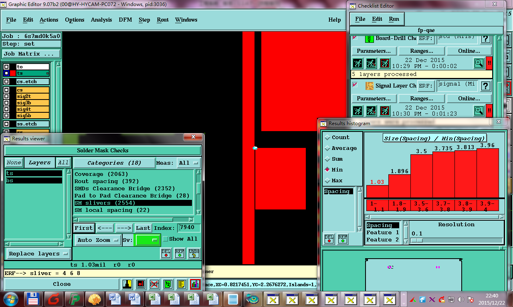Close the Results viewer with Close button
The height and width of the screenshot is (307, 513).
pyautogui.click(x=62, y=284)
